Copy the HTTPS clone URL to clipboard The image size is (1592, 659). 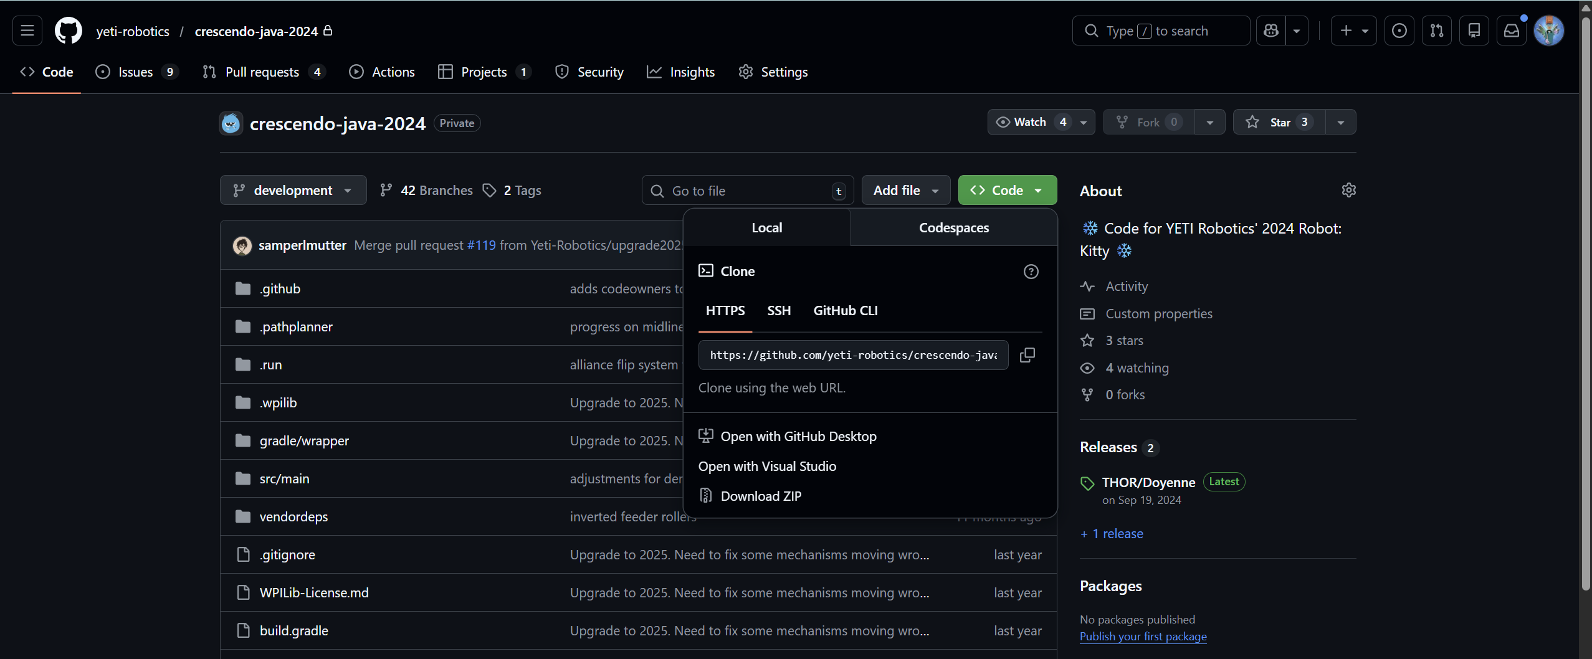pyautogui.click(x=1027, y=355)
